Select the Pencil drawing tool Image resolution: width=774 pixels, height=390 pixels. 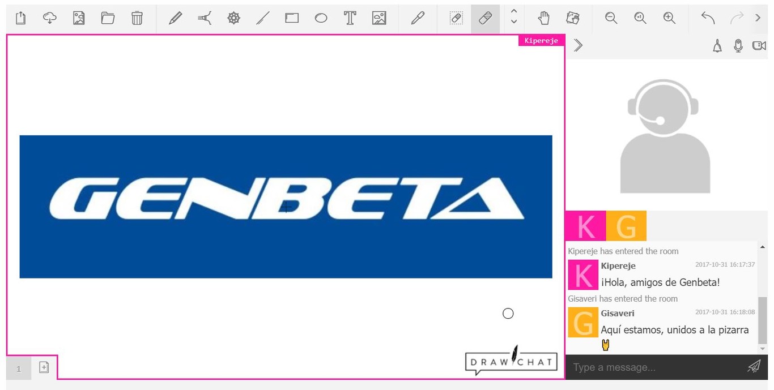coord(175,18)
